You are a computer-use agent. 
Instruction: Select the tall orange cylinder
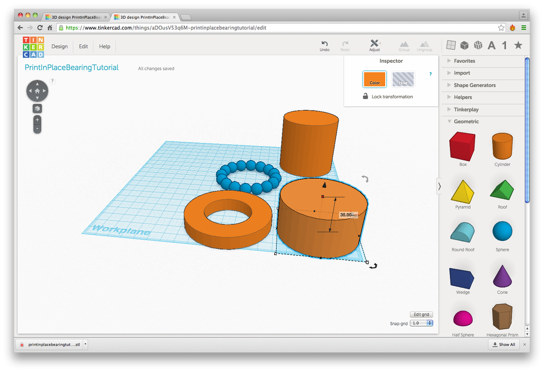309,144
